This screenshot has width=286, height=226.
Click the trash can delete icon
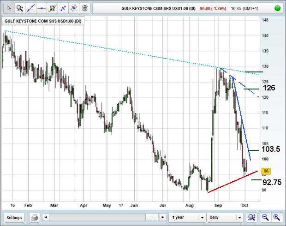[84, 8]
